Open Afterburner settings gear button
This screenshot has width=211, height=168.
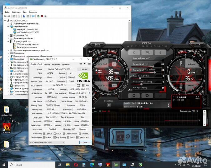point(134,96)
